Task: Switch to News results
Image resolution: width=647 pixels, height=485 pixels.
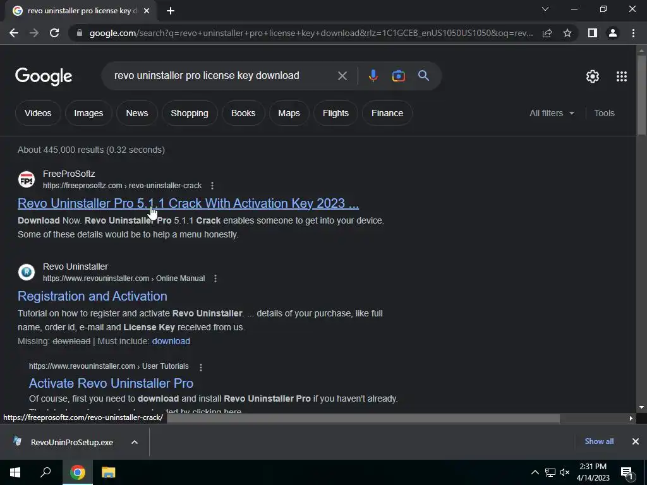Action: (137, 113)
